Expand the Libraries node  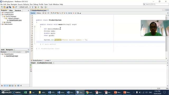[3, 22]
